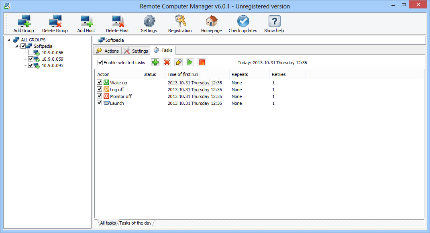Click the Log off key icon
Viewport: 430px width, 233px height.
106,89
